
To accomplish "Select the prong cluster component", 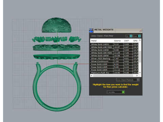I will pos(57,39).
